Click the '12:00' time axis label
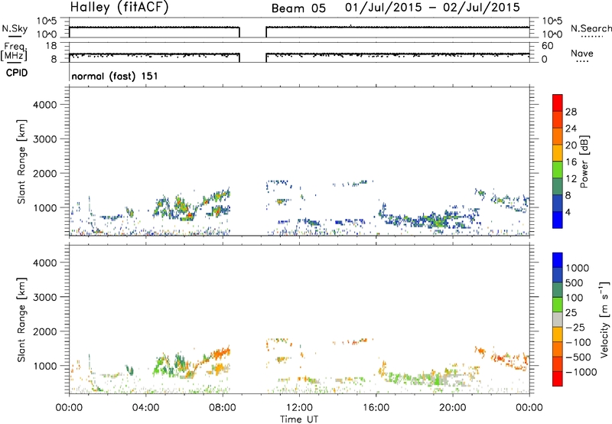The width and height of the screenshot is (612, 424). pos(299,408)
